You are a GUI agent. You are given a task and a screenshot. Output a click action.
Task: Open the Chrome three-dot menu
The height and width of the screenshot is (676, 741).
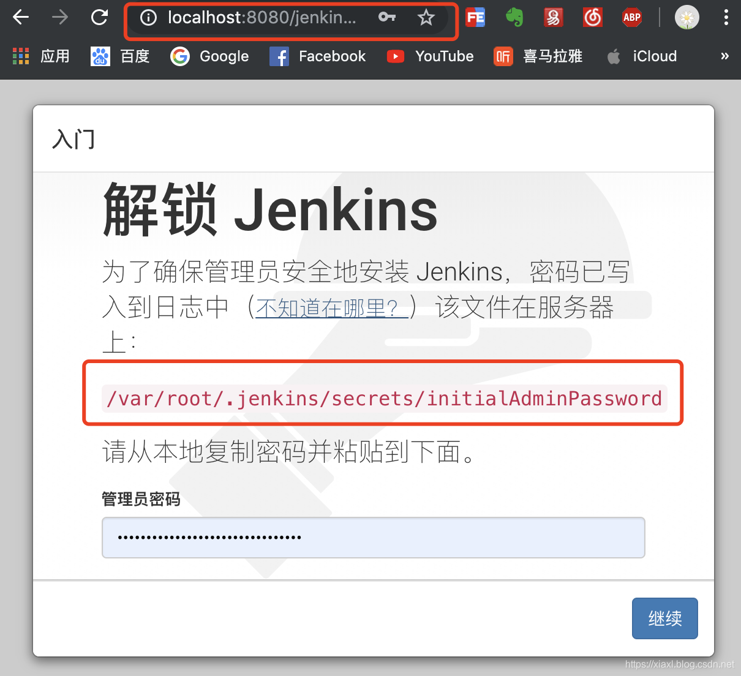coord(726,17)
